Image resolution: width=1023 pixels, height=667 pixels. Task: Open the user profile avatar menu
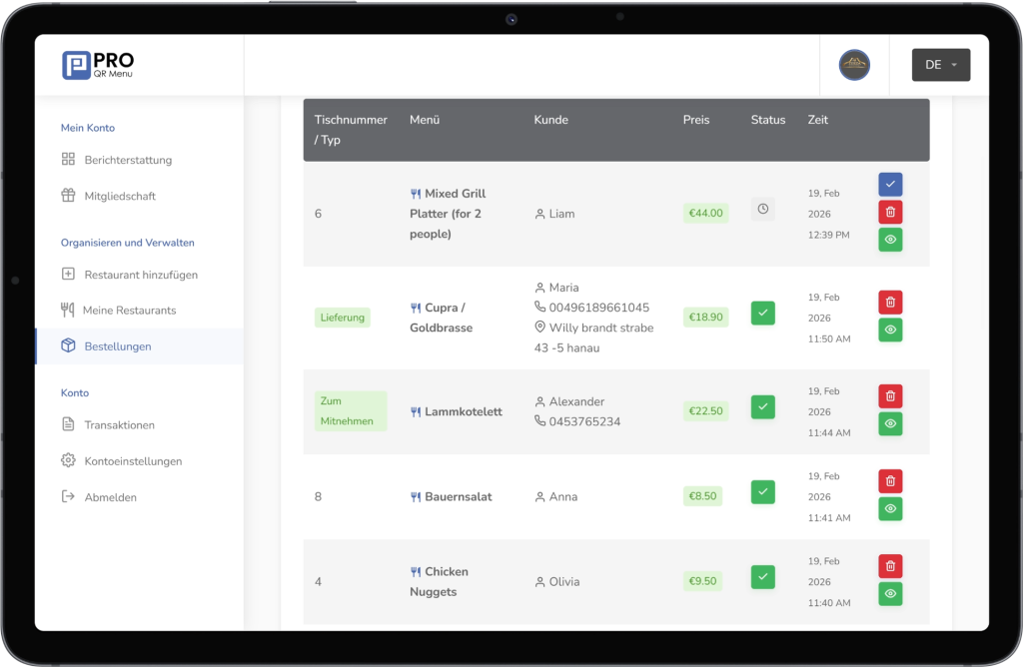tap(854, 65)
